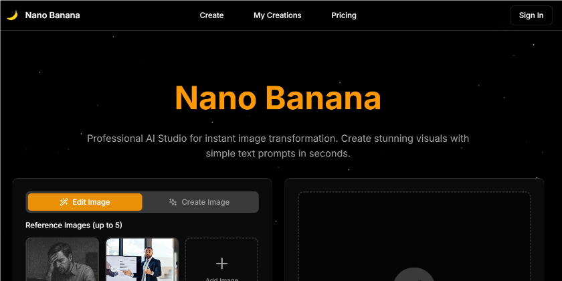The width and height of the screenshot is (562, 281).
Task: Click the Sign In button
Action: point(531,15)
